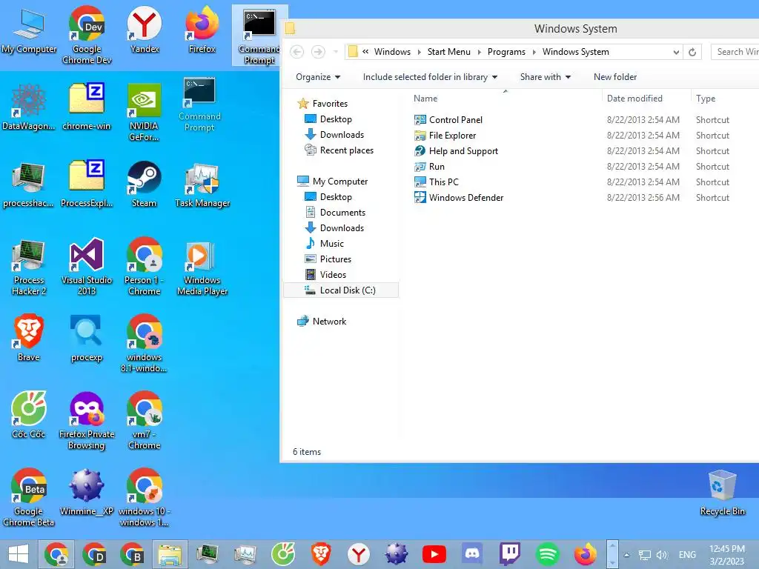This screenshot has width=759, height=569.
Task: Open the ProcessExpl zip folder on desktop
Action: pos(87,184)
